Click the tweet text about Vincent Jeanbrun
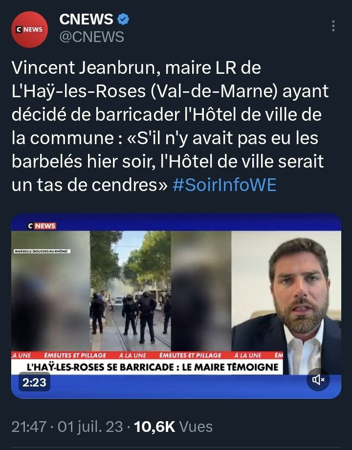Image resolution: width=352 pixels, height=450 pixels. click(x=170, y=126)
